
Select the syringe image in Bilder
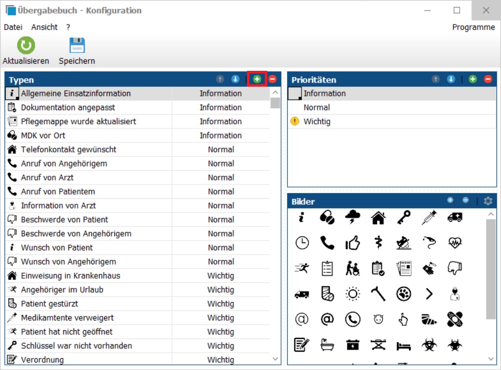(x=429, y=218)
